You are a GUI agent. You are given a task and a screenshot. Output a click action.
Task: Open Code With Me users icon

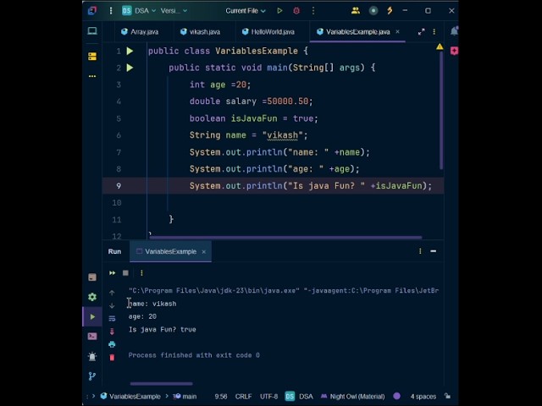(356, 11)
